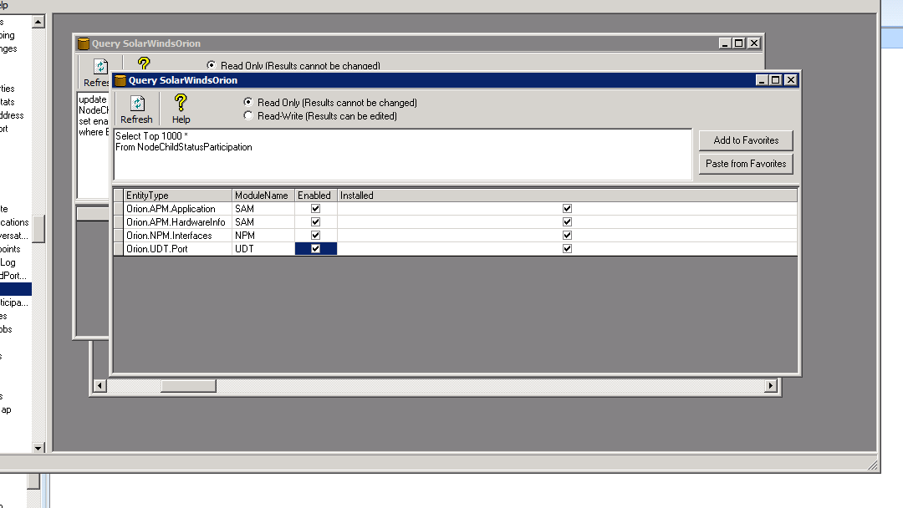Toggle Installed for Orion.APM.Application row
Image resolution: width=903 pixels, height=508 pixels.
567,209
